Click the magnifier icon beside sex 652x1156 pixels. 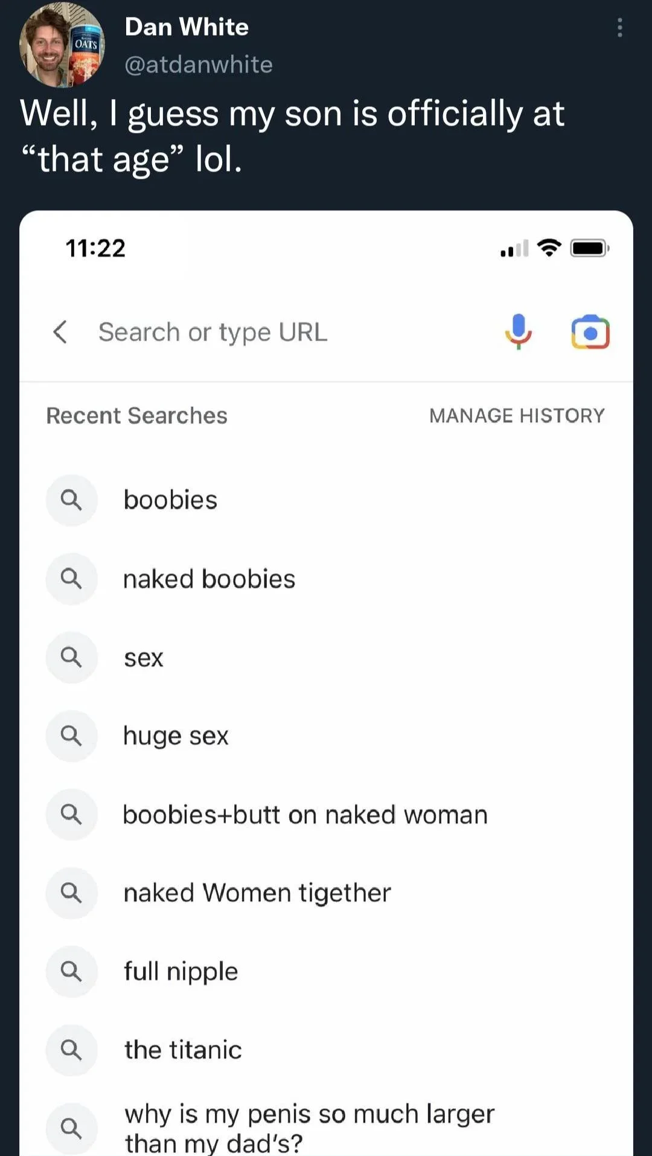71,657
